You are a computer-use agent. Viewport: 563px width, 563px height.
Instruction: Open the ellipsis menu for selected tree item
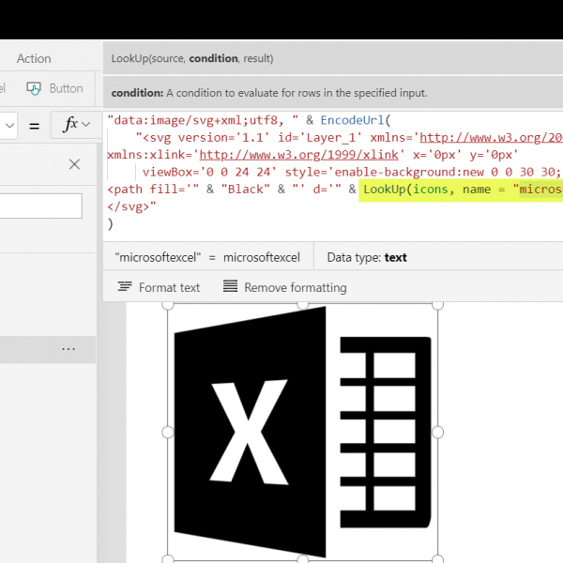(68, 349)
